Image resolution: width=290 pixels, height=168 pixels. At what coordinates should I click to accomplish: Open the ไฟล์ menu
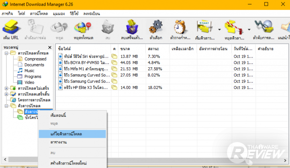click(22, 14)
